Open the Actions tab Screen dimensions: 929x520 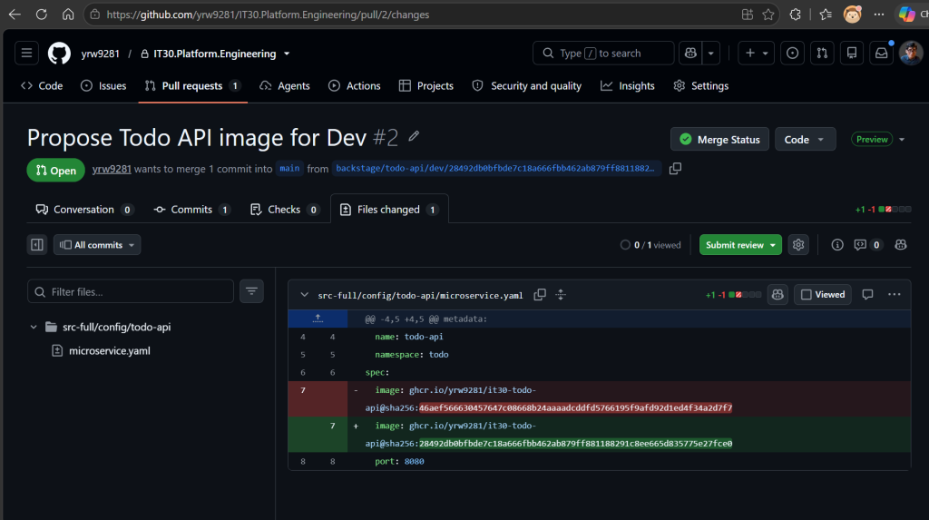355,86
